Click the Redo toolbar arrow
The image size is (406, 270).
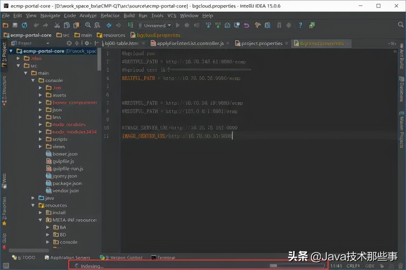pos(46,25)
